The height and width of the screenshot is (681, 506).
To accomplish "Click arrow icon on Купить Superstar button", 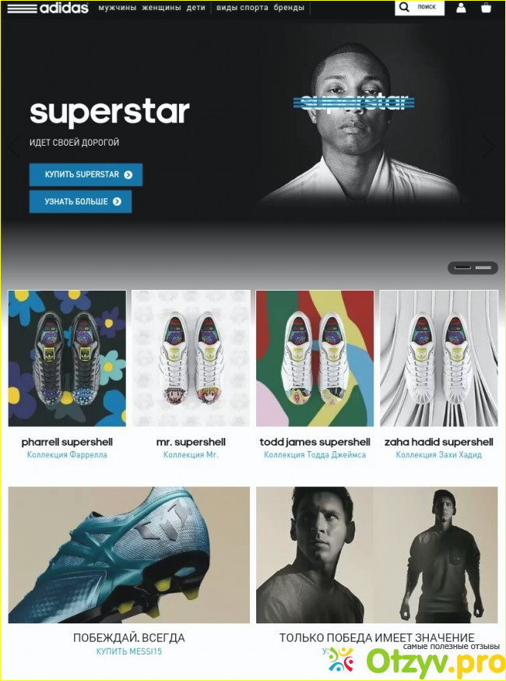I will click(x=128, y=175).
